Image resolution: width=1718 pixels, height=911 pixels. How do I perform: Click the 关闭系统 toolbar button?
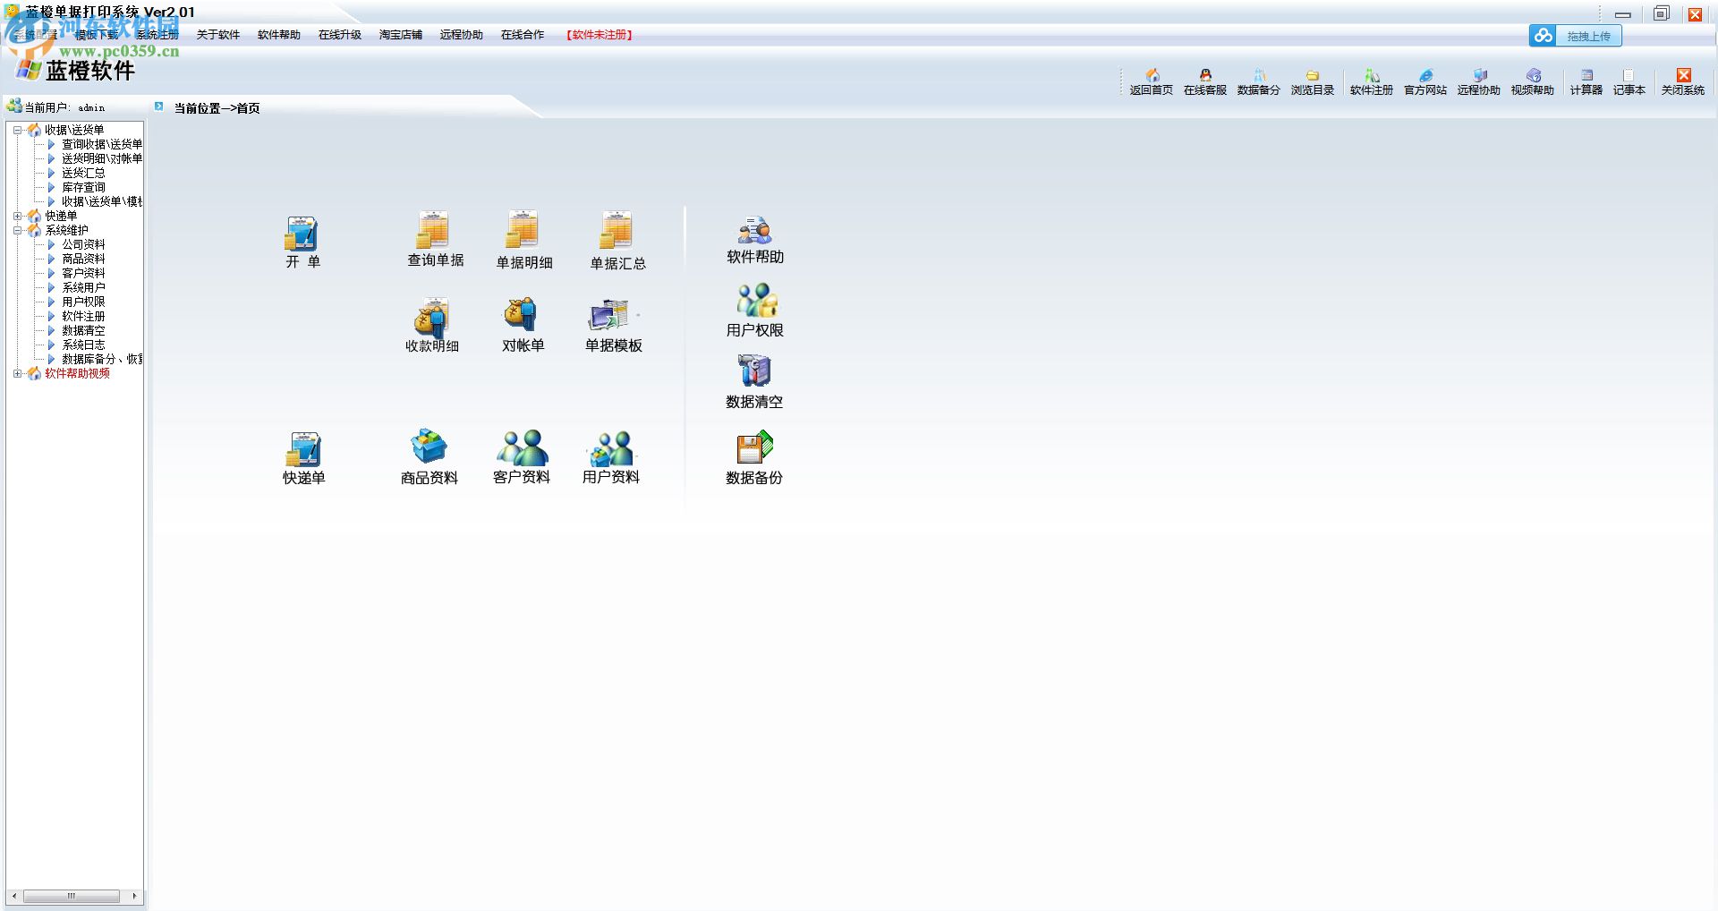1683,82
